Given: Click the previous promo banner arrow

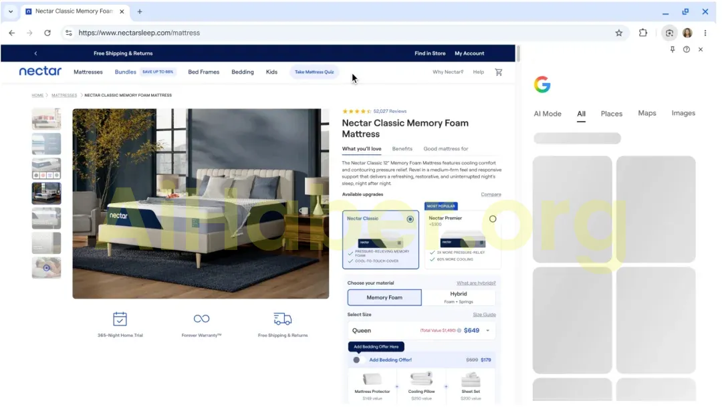Looking at the screenshot, I should click(35, 53).
